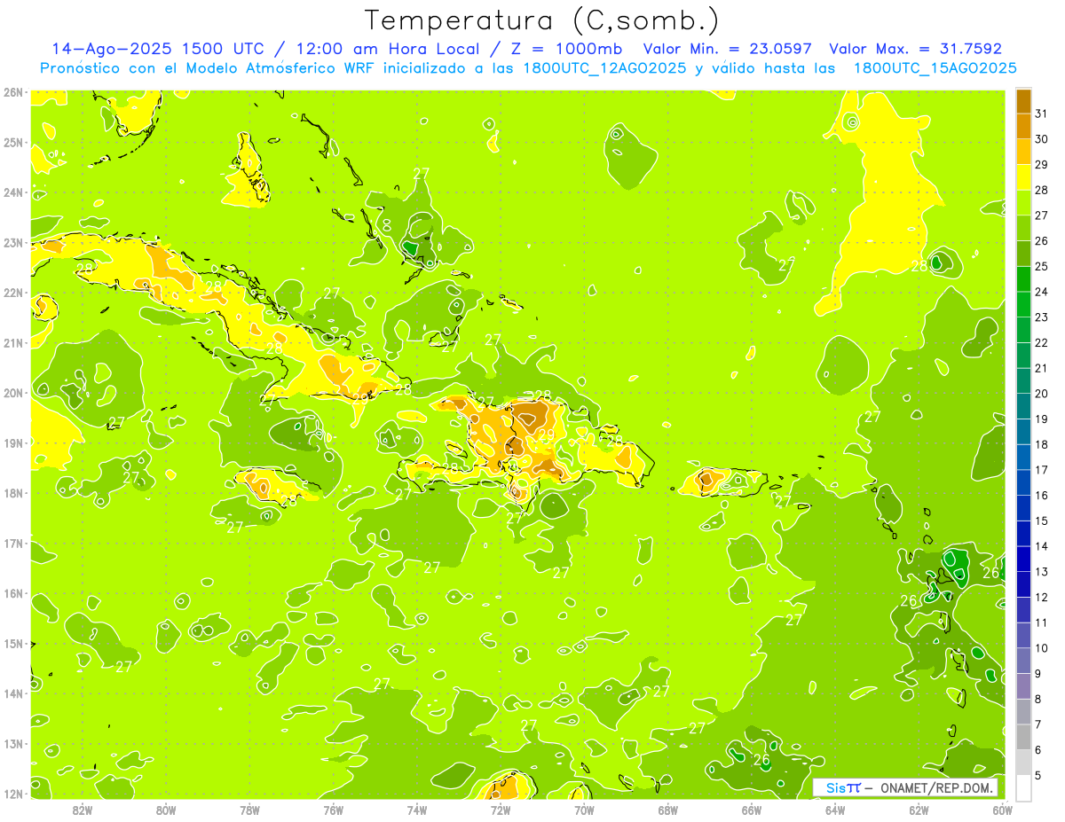Click the 24N latitude axis label
The width and height of the screenshot is (1065, 822).
12,192
